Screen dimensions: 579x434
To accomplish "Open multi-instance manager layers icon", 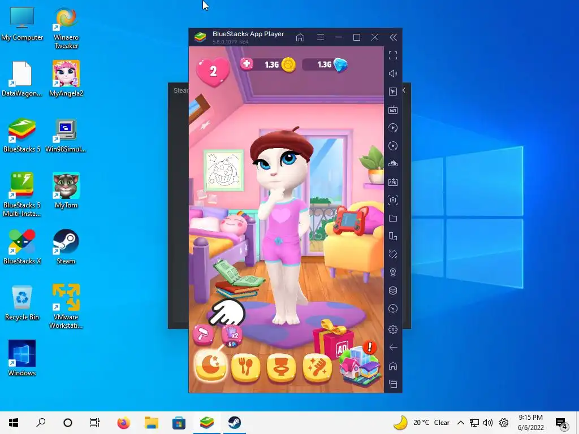I will [x=393, y=290].
